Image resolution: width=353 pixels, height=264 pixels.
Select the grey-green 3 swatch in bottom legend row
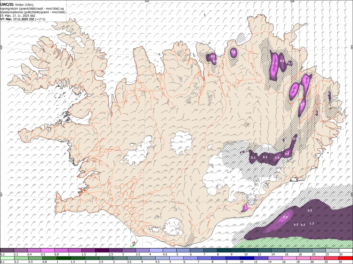pyautogui.click(x=120, y=258)
